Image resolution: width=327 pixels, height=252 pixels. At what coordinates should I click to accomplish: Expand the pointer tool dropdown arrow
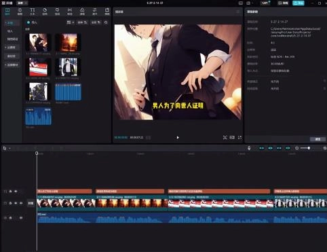tap(9, 149)
